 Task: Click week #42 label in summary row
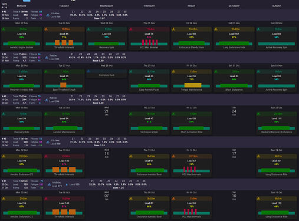[x=4, y=138]
